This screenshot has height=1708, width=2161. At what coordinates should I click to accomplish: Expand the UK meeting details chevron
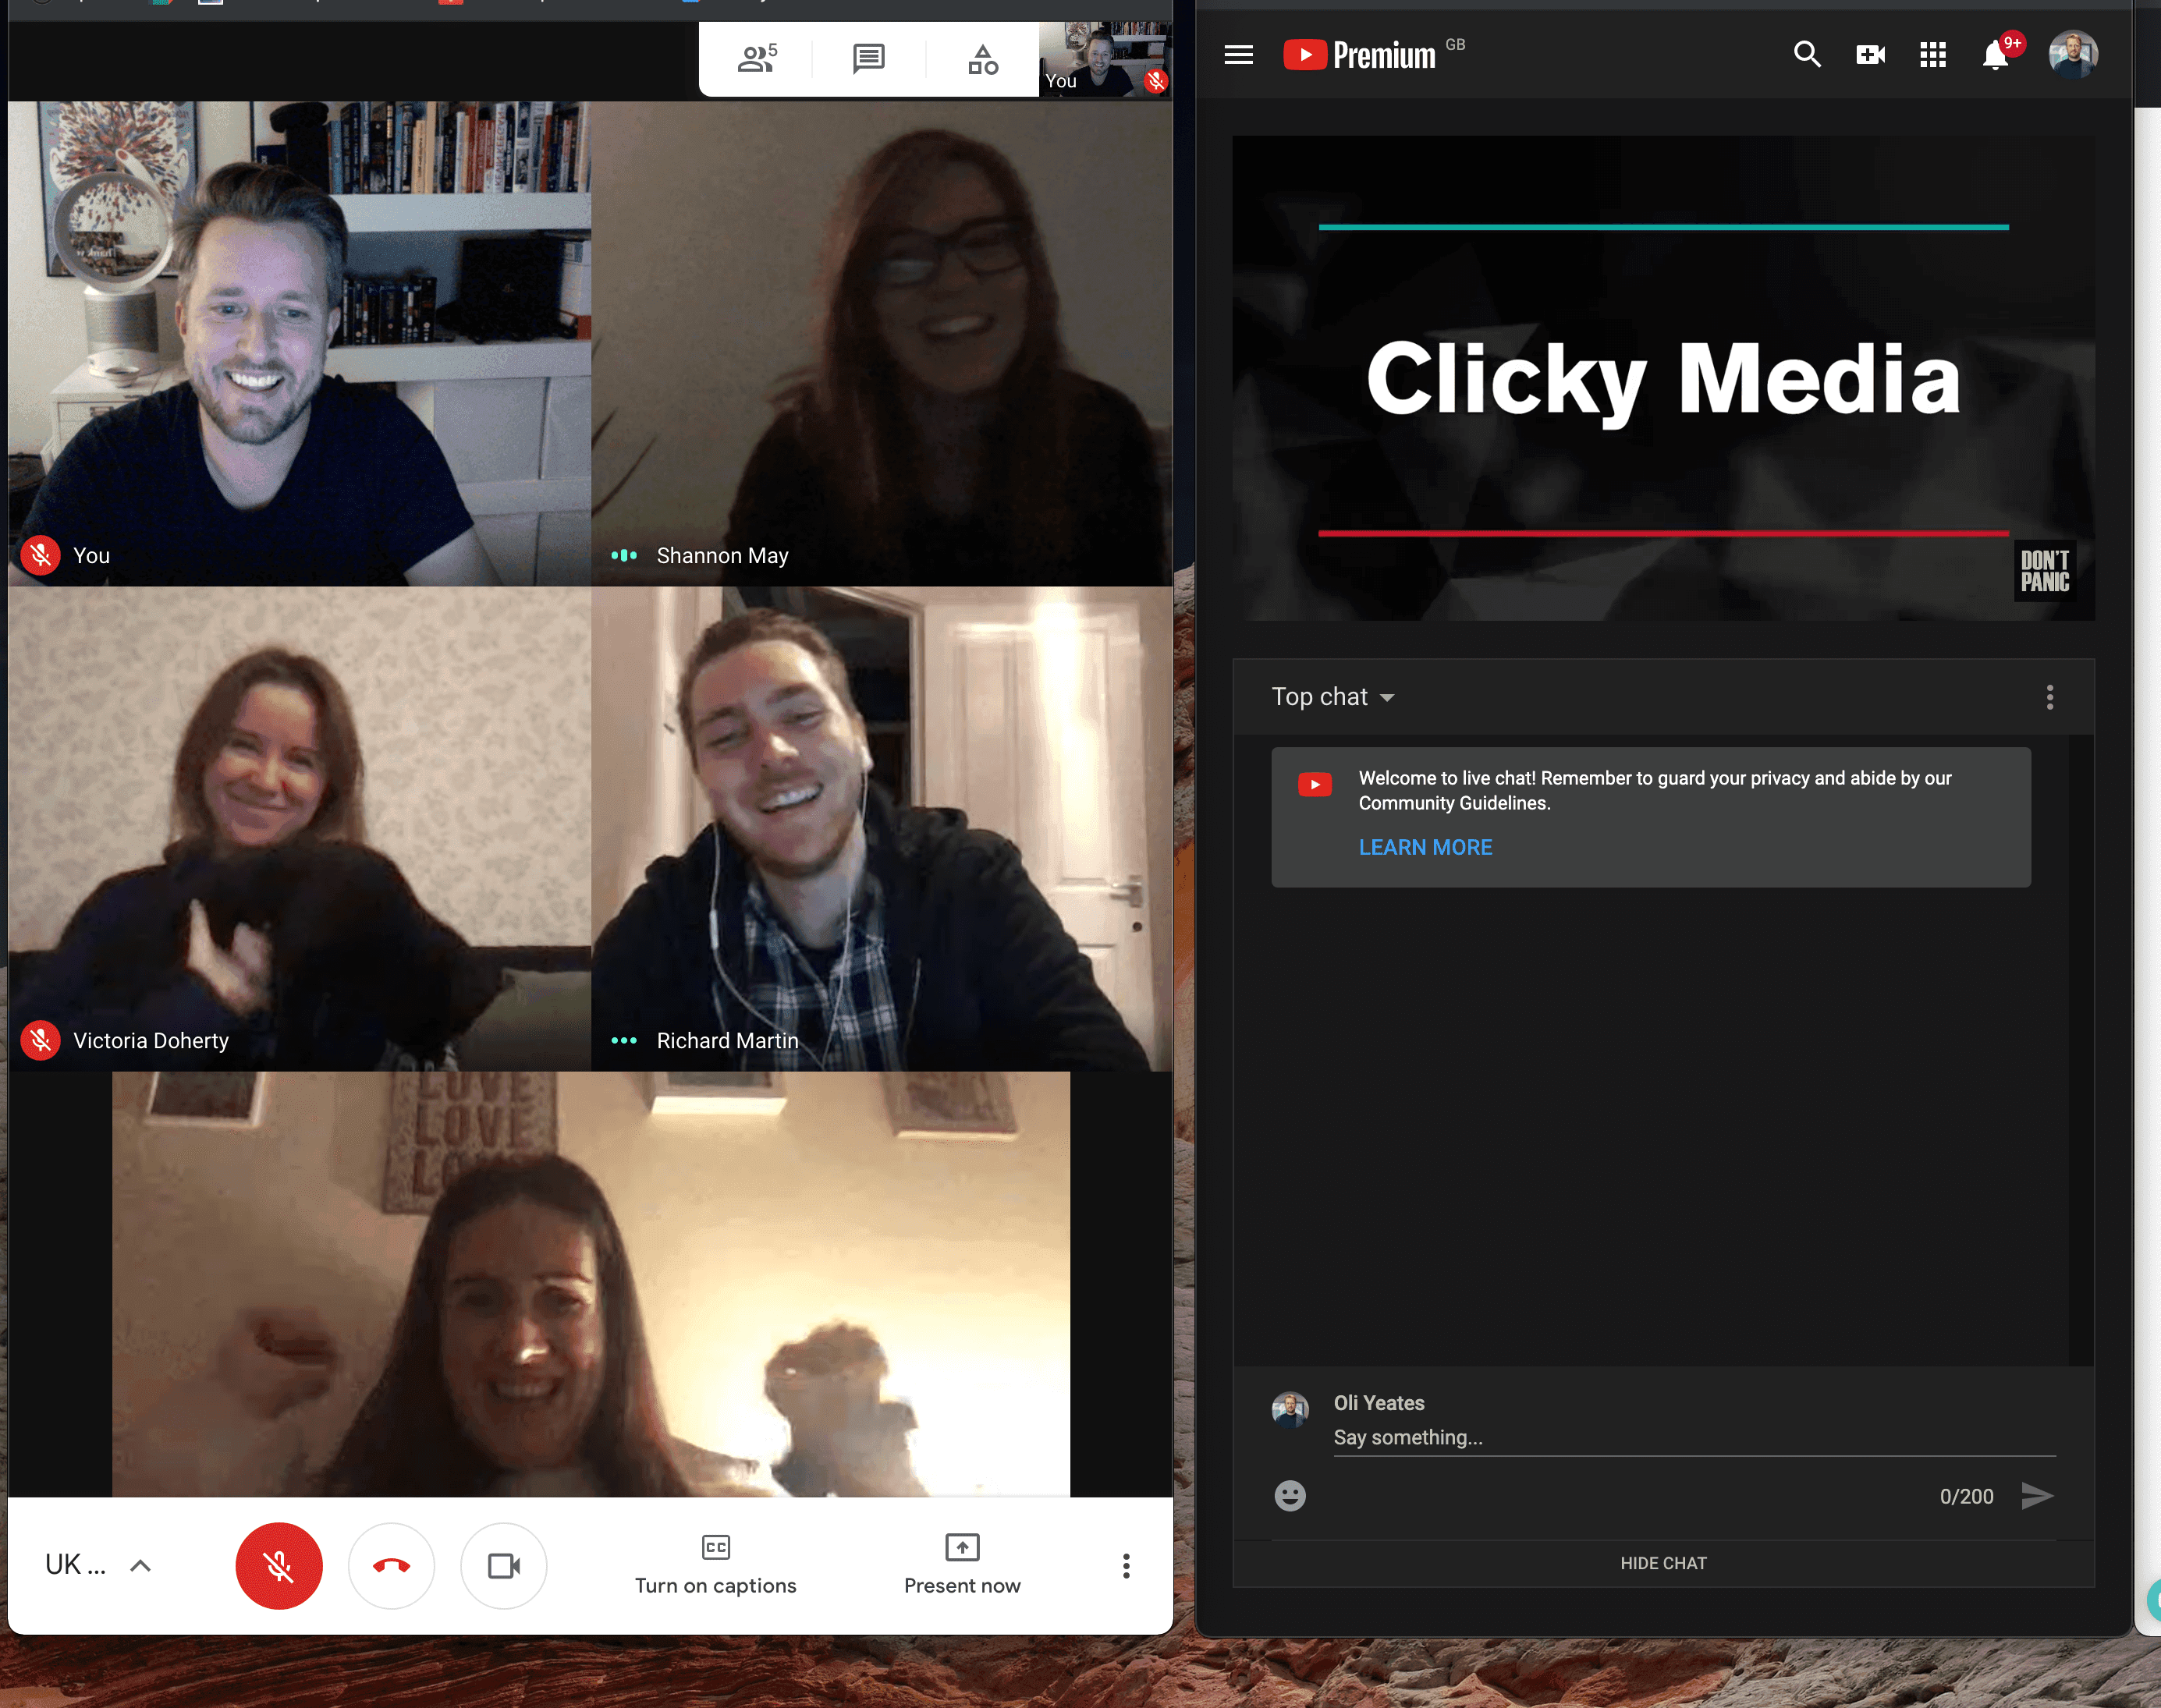[x=141, y=1565]
